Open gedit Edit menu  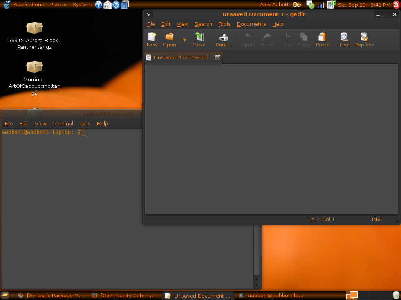166,24
